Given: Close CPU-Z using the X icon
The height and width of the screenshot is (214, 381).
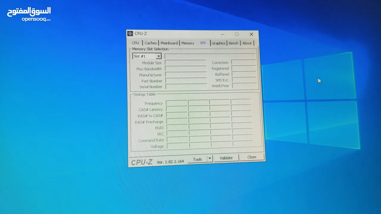Looking at the screenshot, I should click(x=251, y=34).
